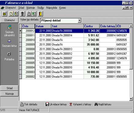Expand the Sklad sidebar section
The height and width of the screenshot is (113, 134).
10,88
